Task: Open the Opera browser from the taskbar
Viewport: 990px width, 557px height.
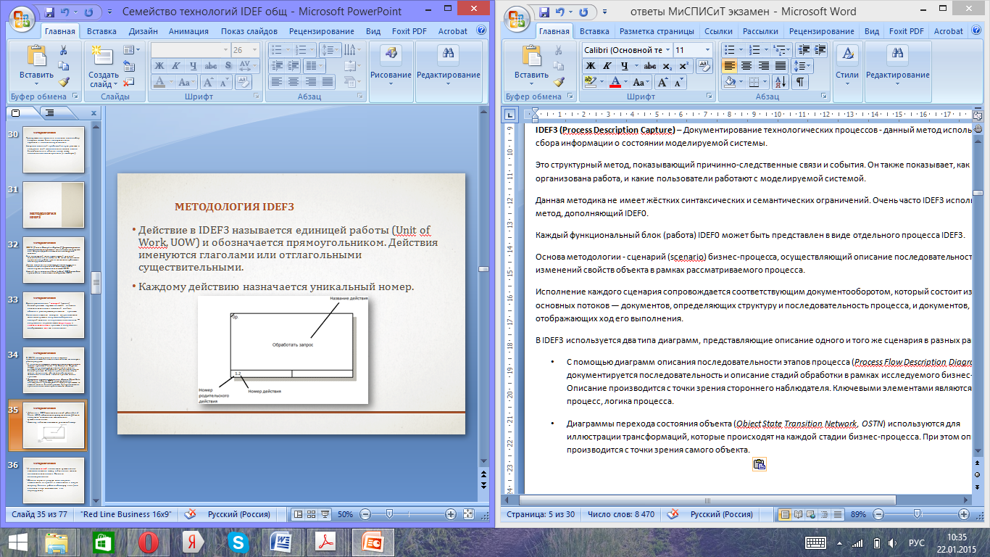Action: tap(149, 542)
